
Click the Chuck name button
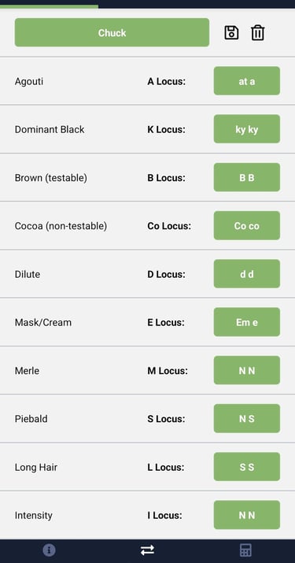112,32
